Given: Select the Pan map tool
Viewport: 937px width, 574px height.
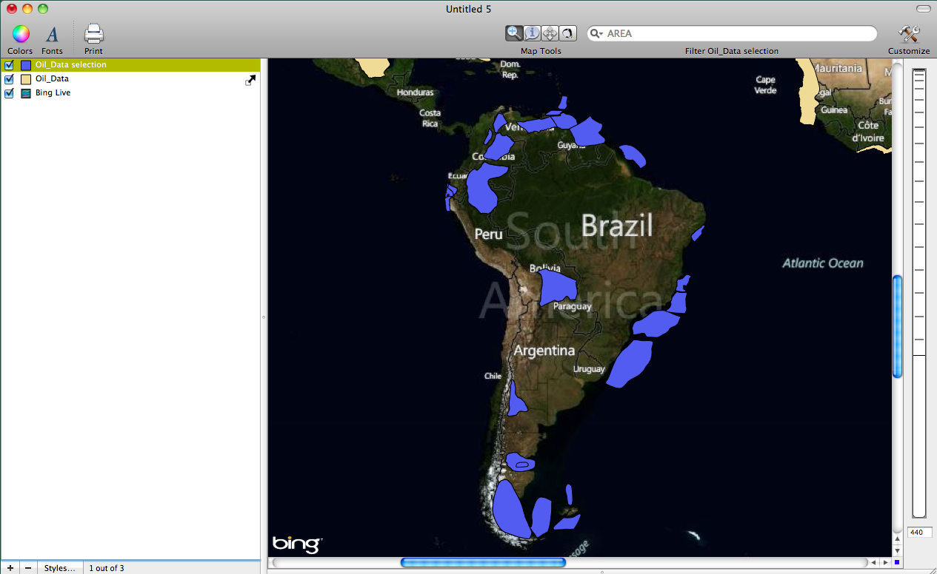Looking at the screenshot, I should pyautogui.click(x=550, y=33).
